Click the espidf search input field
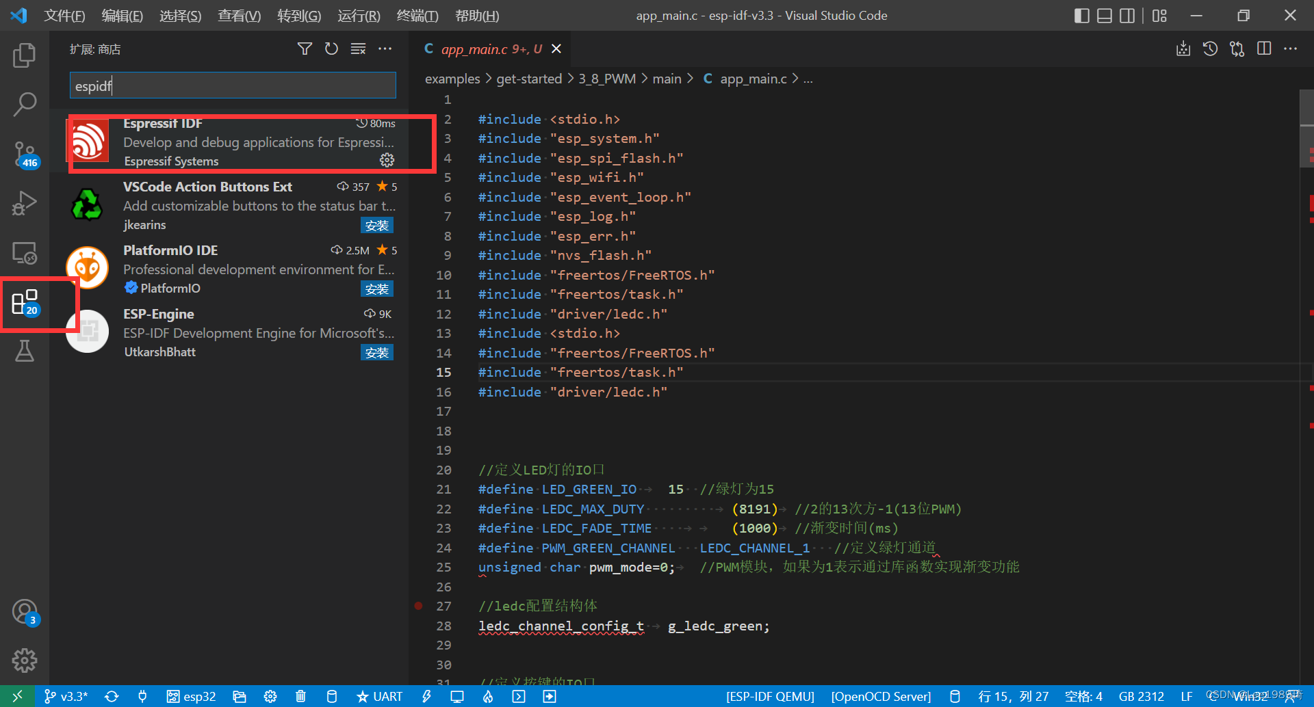The height and width of the screenshot is (707, 1314). (233, 85)
